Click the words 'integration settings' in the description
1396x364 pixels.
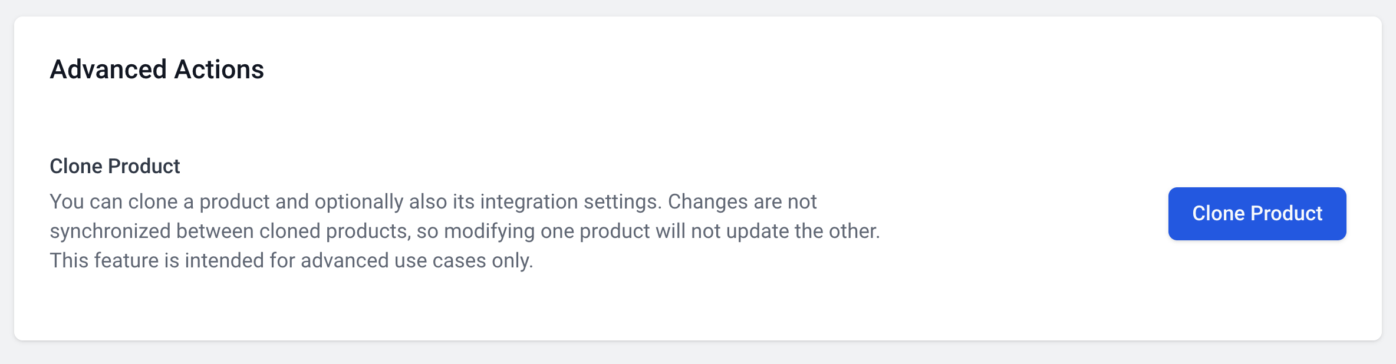tap(570, 201)
